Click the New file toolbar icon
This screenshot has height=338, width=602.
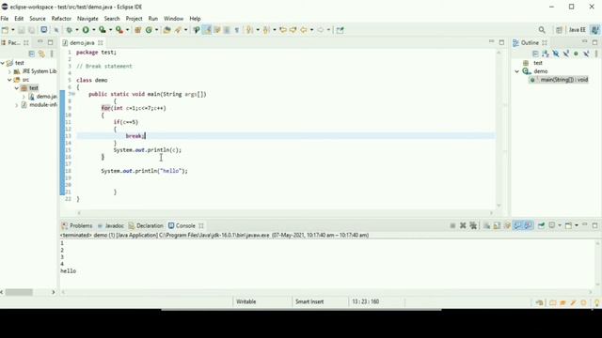click(5, 30)
